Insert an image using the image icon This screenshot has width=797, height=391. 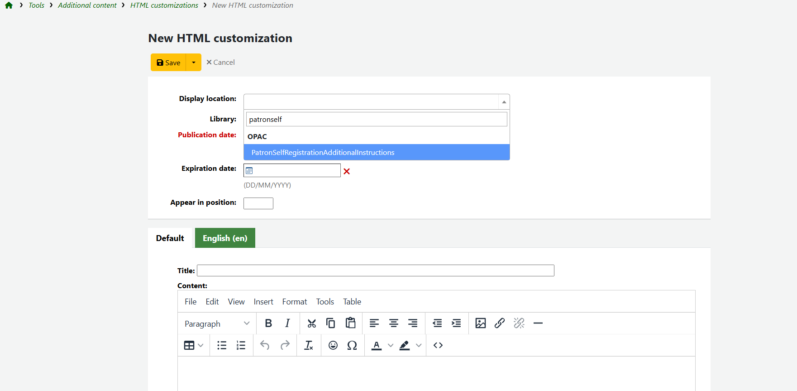[x=481, y=323]
